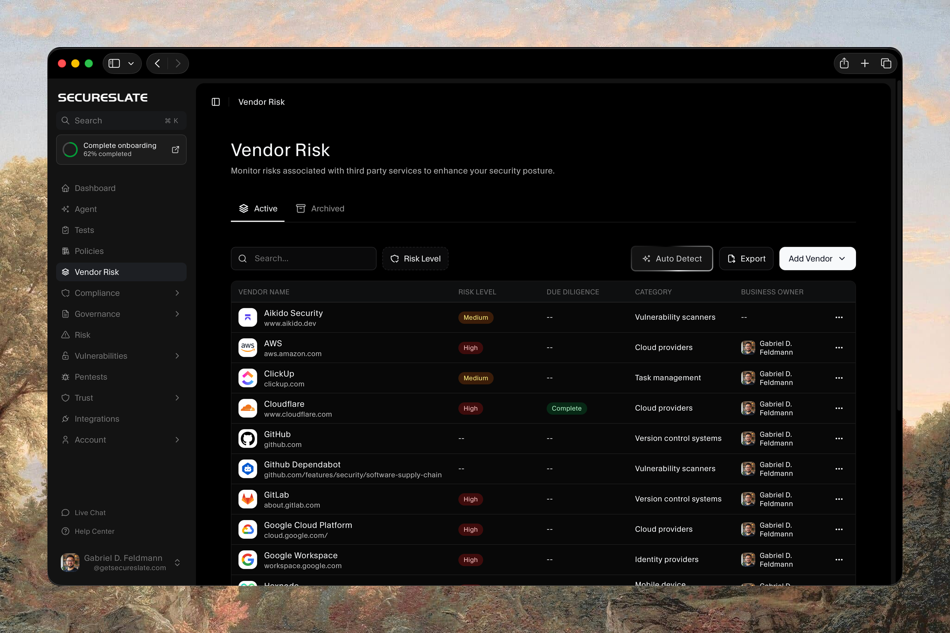950x633 pixels.
Task: Open Google Cloud Platform row options menu
Action: point(839,529)
